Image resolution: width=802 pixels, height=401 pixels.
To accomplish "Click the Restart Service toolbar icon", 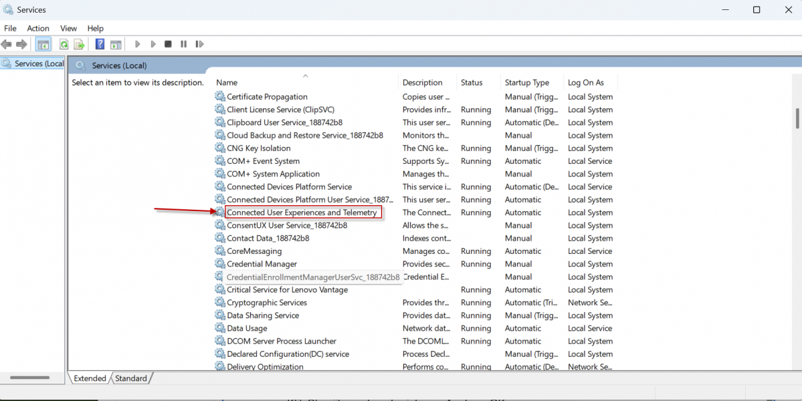I will coord(199,44).
